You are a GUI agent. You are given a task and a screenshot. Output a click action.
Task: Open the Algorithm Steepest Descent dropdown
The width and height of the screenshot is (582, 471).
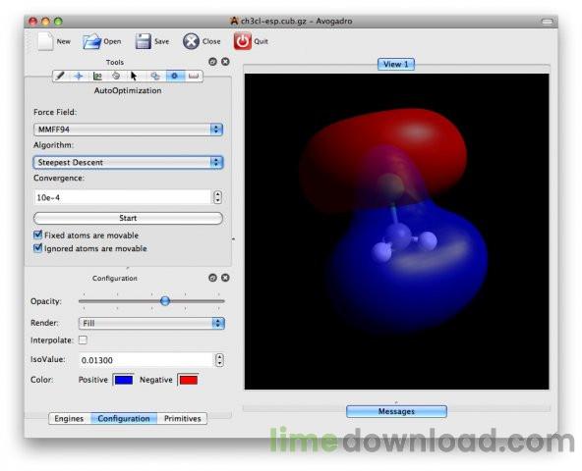point(128,162)
